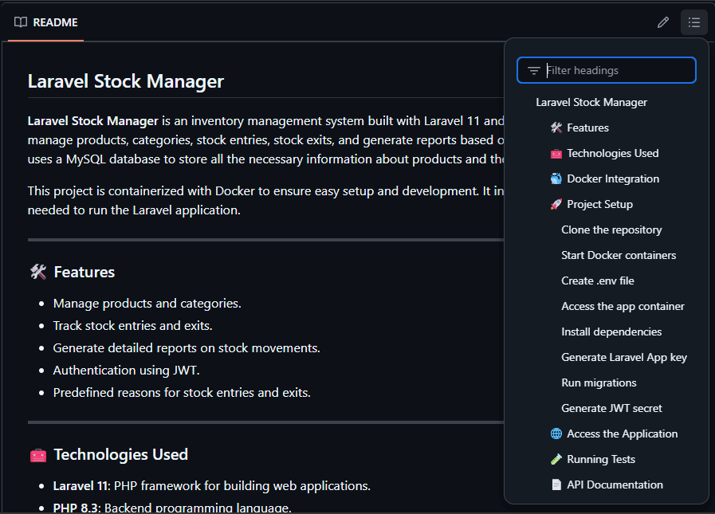Go to Generate Laravel App key
This screenshot has width=715, height=514.
pyautogui.click(x=624, y=358)
